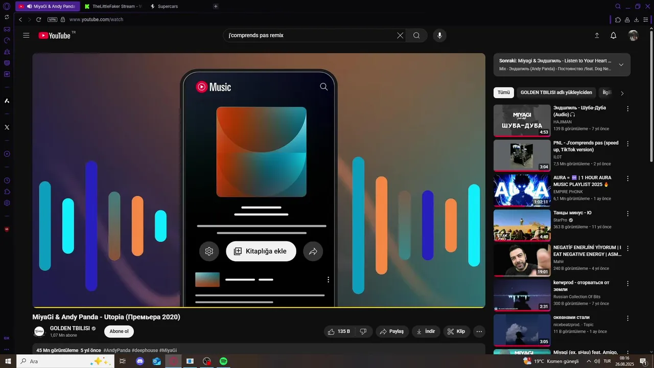
Task: Open options menu for Танцы минус video
Action: [628, 213]
